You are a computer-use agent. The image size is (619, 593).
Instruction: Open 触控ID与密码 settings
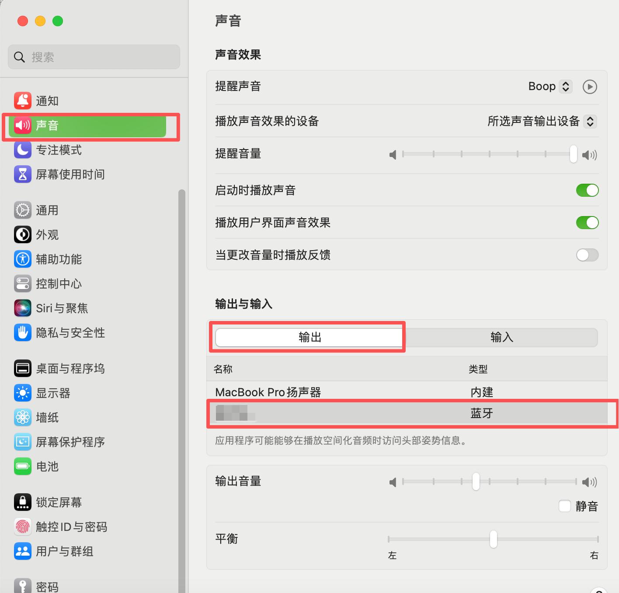(71, 527)
